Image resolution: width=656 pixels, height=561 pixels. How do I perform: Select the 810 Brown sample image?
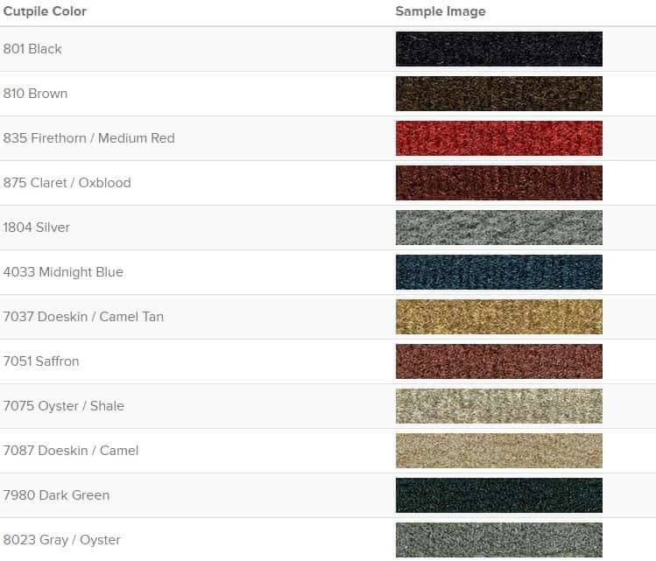click(x=499, y=94)
